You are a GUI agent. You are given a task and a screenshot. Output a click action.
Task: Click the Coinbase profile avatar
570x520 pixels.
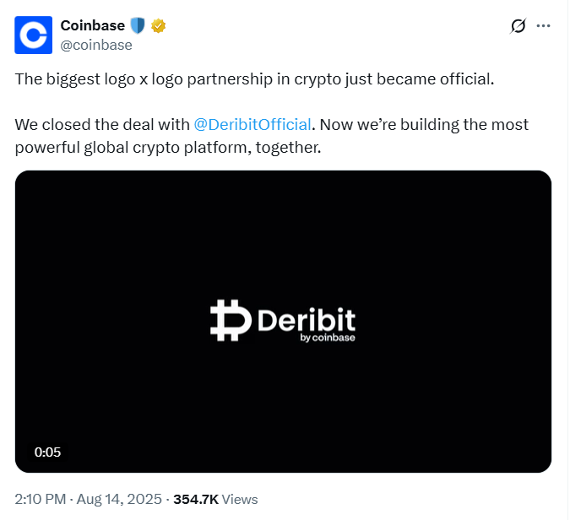point(34,35)
